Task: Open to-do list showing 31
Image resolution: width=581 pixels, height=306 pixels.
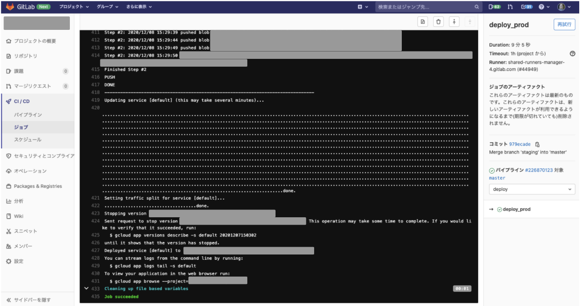Action: click(526, 7)
